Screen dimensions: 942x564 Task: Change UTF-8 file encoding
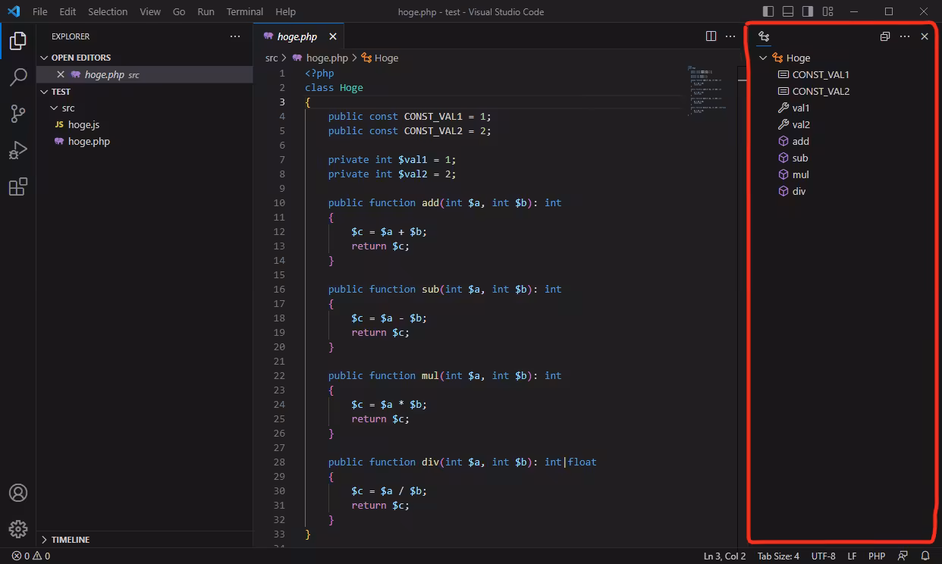coord(823,556)
